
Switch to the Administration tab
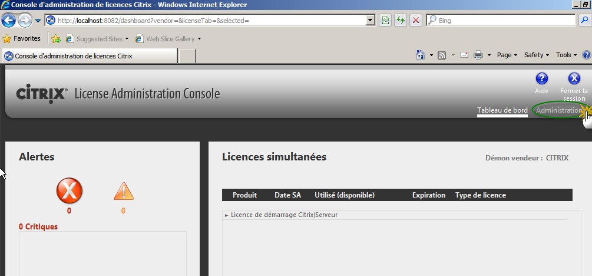pyautogui.click(x=560, y=110)
